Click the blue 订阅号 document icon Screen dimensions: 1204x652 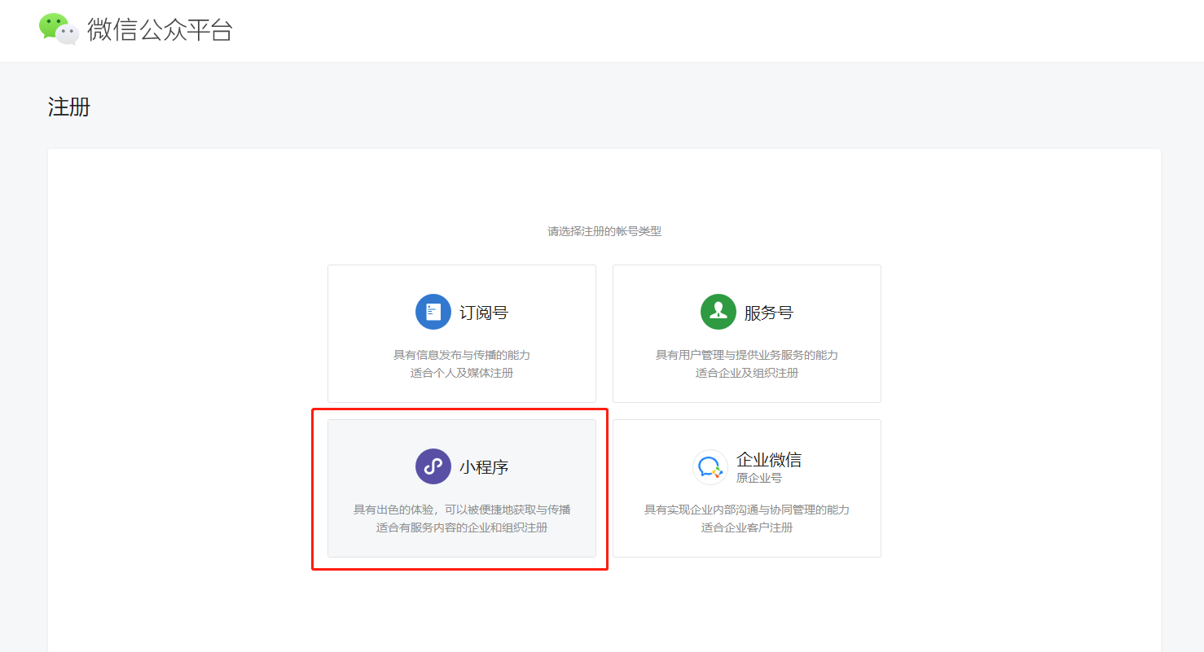433,312
